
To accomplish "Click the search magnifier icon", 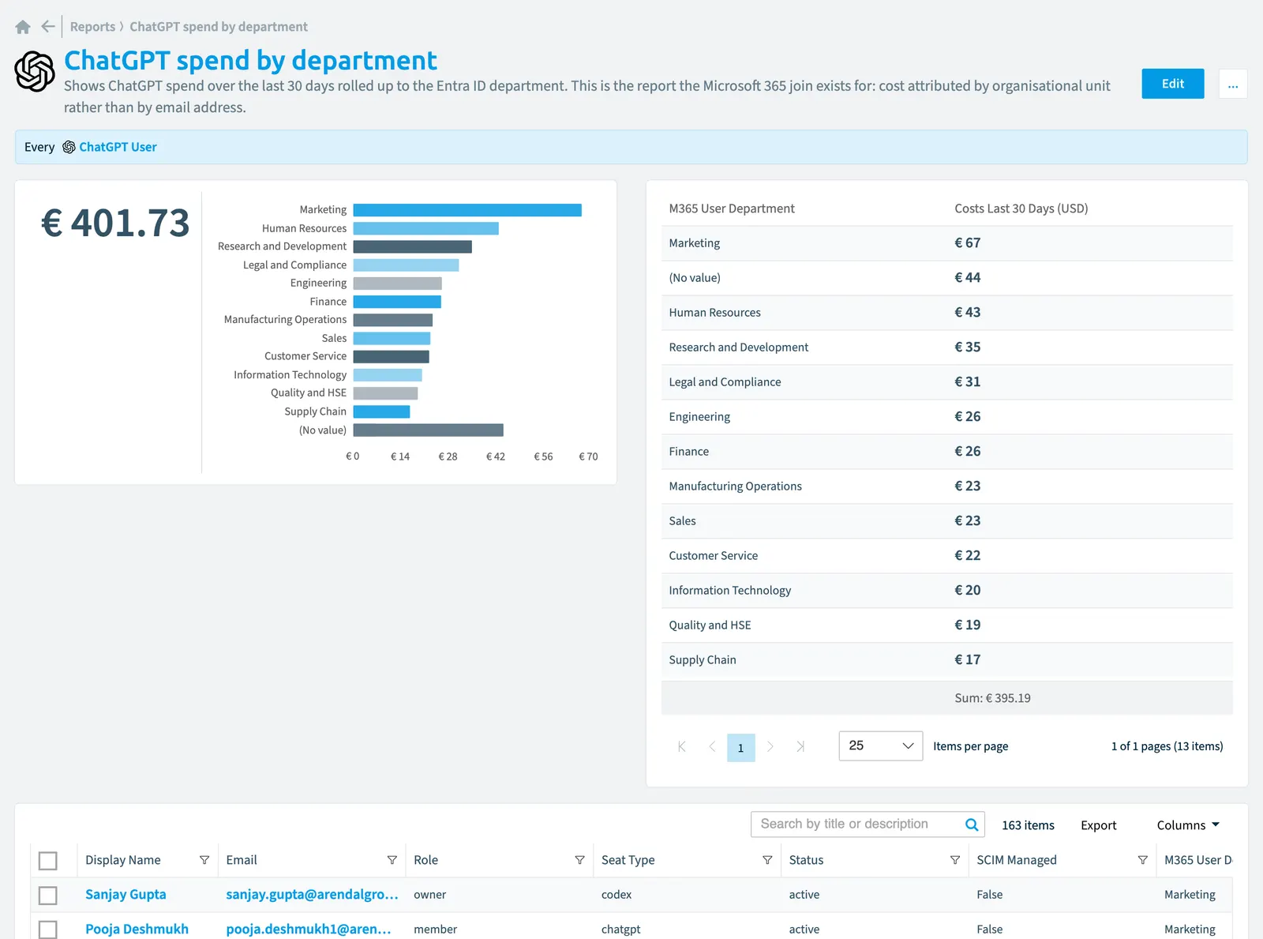I will [972, 824].
